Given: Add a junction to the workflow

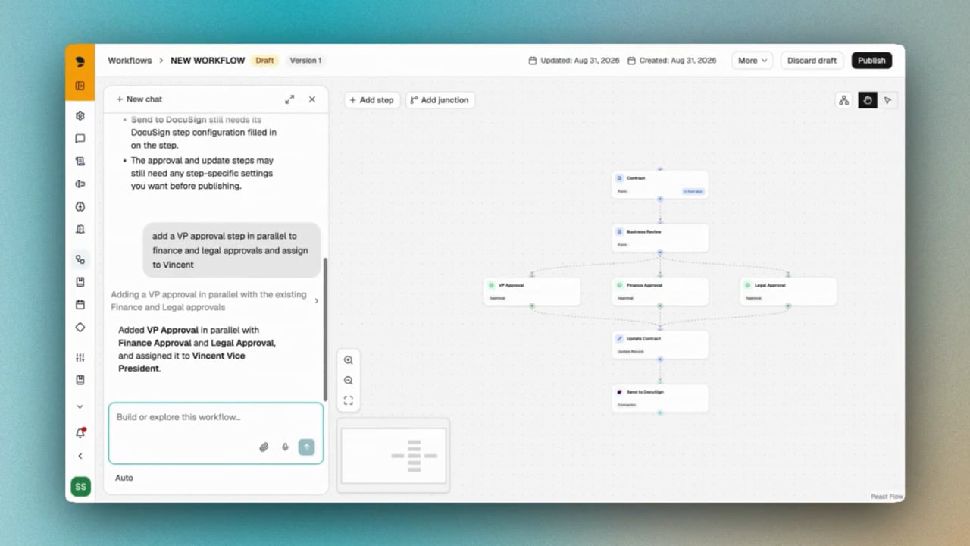Looking at the screenshot, I should 440,100.
